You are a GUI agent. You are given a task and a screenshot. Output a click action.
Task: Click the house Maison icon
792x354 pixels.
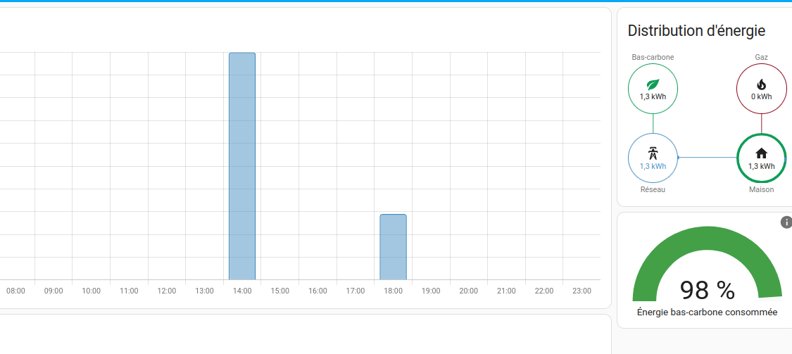pyautogui.click(x=761, y=153)
